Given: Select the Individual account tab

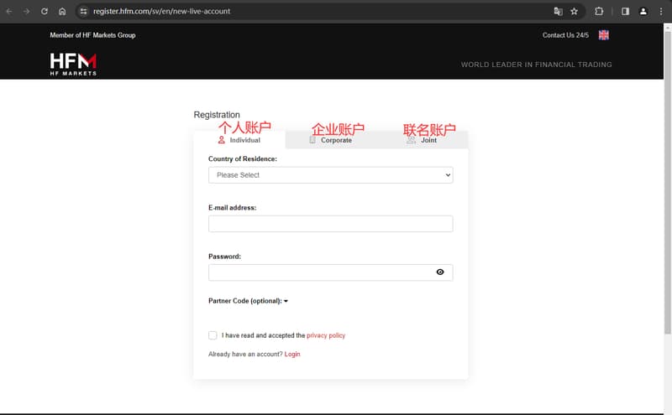Looking at the screenshot, I should pos(239,140).
